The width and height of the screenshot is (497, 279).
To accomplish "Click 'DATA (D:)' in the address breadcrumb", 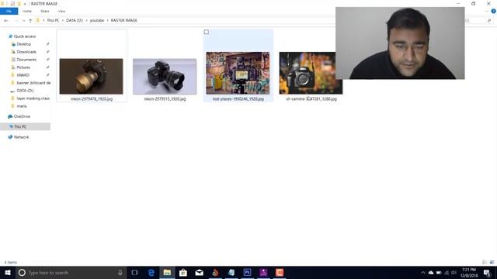I will coord(75,20).
